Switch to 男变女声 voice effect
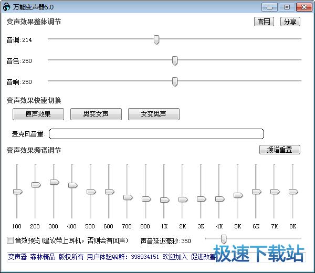The height and width of the screenshot is (273, 315). 96,114
